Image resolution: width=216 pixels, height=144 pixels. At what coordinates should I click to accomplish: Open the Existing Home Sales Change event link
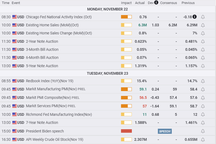point(59,33)
